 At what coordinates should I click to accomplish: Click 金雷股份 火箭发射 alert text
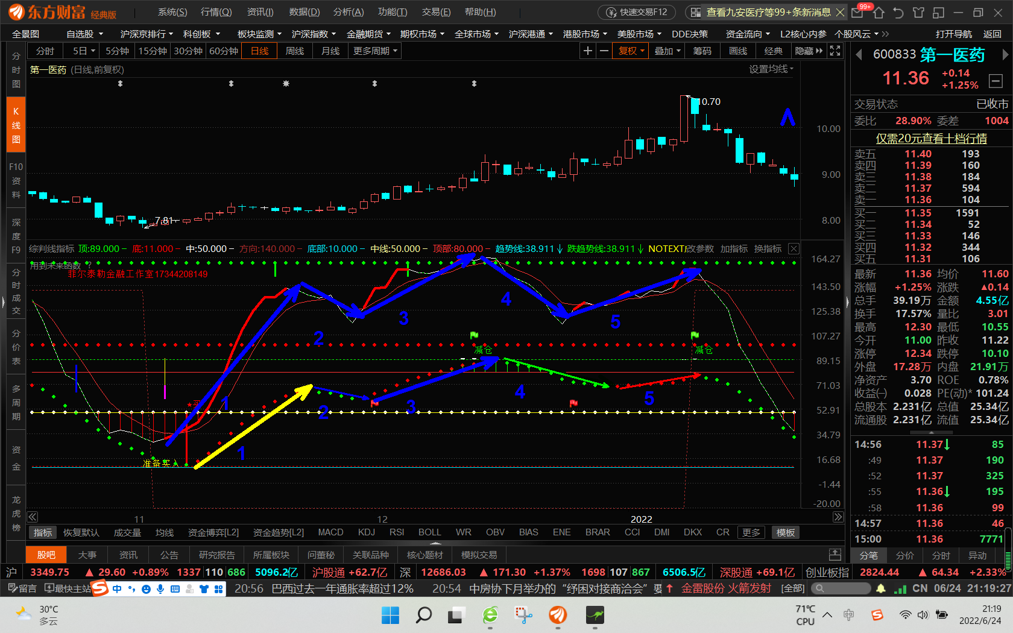click(x=726, y=588)
